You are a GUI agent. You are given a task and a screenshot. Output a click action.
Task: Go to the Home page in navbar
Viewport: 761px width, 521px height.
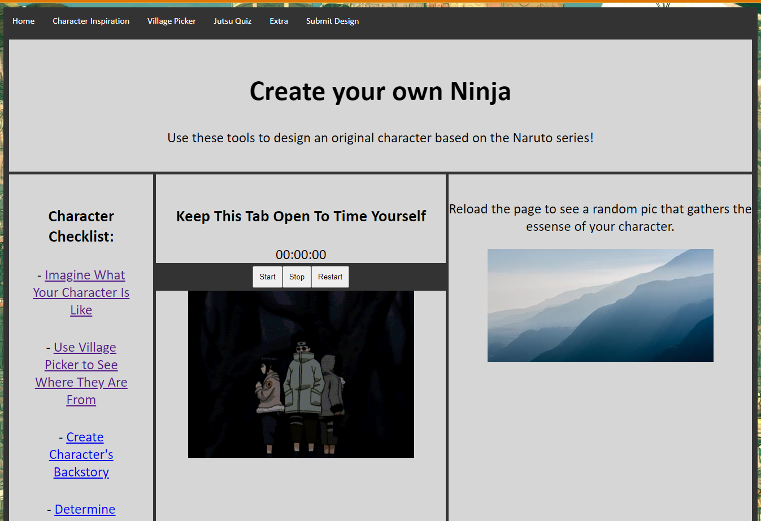pos(23,21)
